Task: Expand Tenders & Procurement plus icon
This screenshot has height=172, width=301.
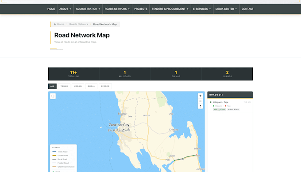Action: (188, 9)
